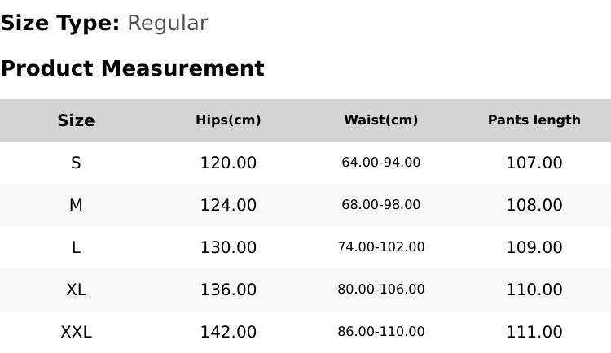
Task: Click the 64.00-94.00 waist range
Action: coord(380,163)
